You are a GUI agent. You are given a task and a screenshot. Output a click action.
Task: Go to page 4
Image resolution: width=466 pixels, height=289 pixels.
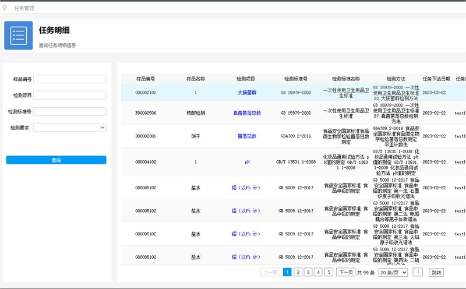tap(318, 272)
